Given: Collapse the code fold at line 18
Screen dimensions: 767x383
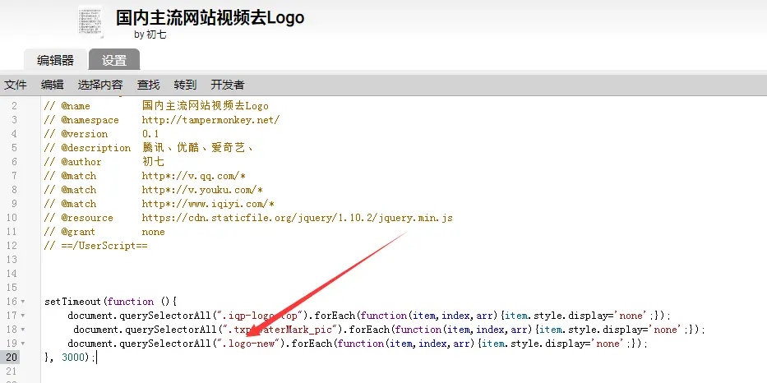Looking at the screenshot, I should pos(23,330).
